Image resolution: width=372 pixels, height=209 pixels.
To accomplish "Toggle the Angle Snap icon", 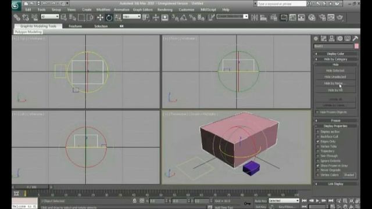I will coord(184,17).
